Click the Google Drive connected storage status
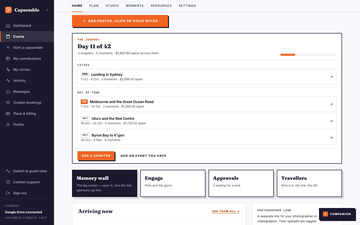Screen dimensions: 360x225 (23, 212)
